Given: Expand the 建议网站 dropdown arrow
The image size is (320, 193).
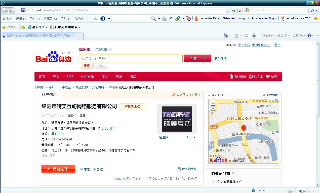Looking at the screenshot, I should [47, 27].
